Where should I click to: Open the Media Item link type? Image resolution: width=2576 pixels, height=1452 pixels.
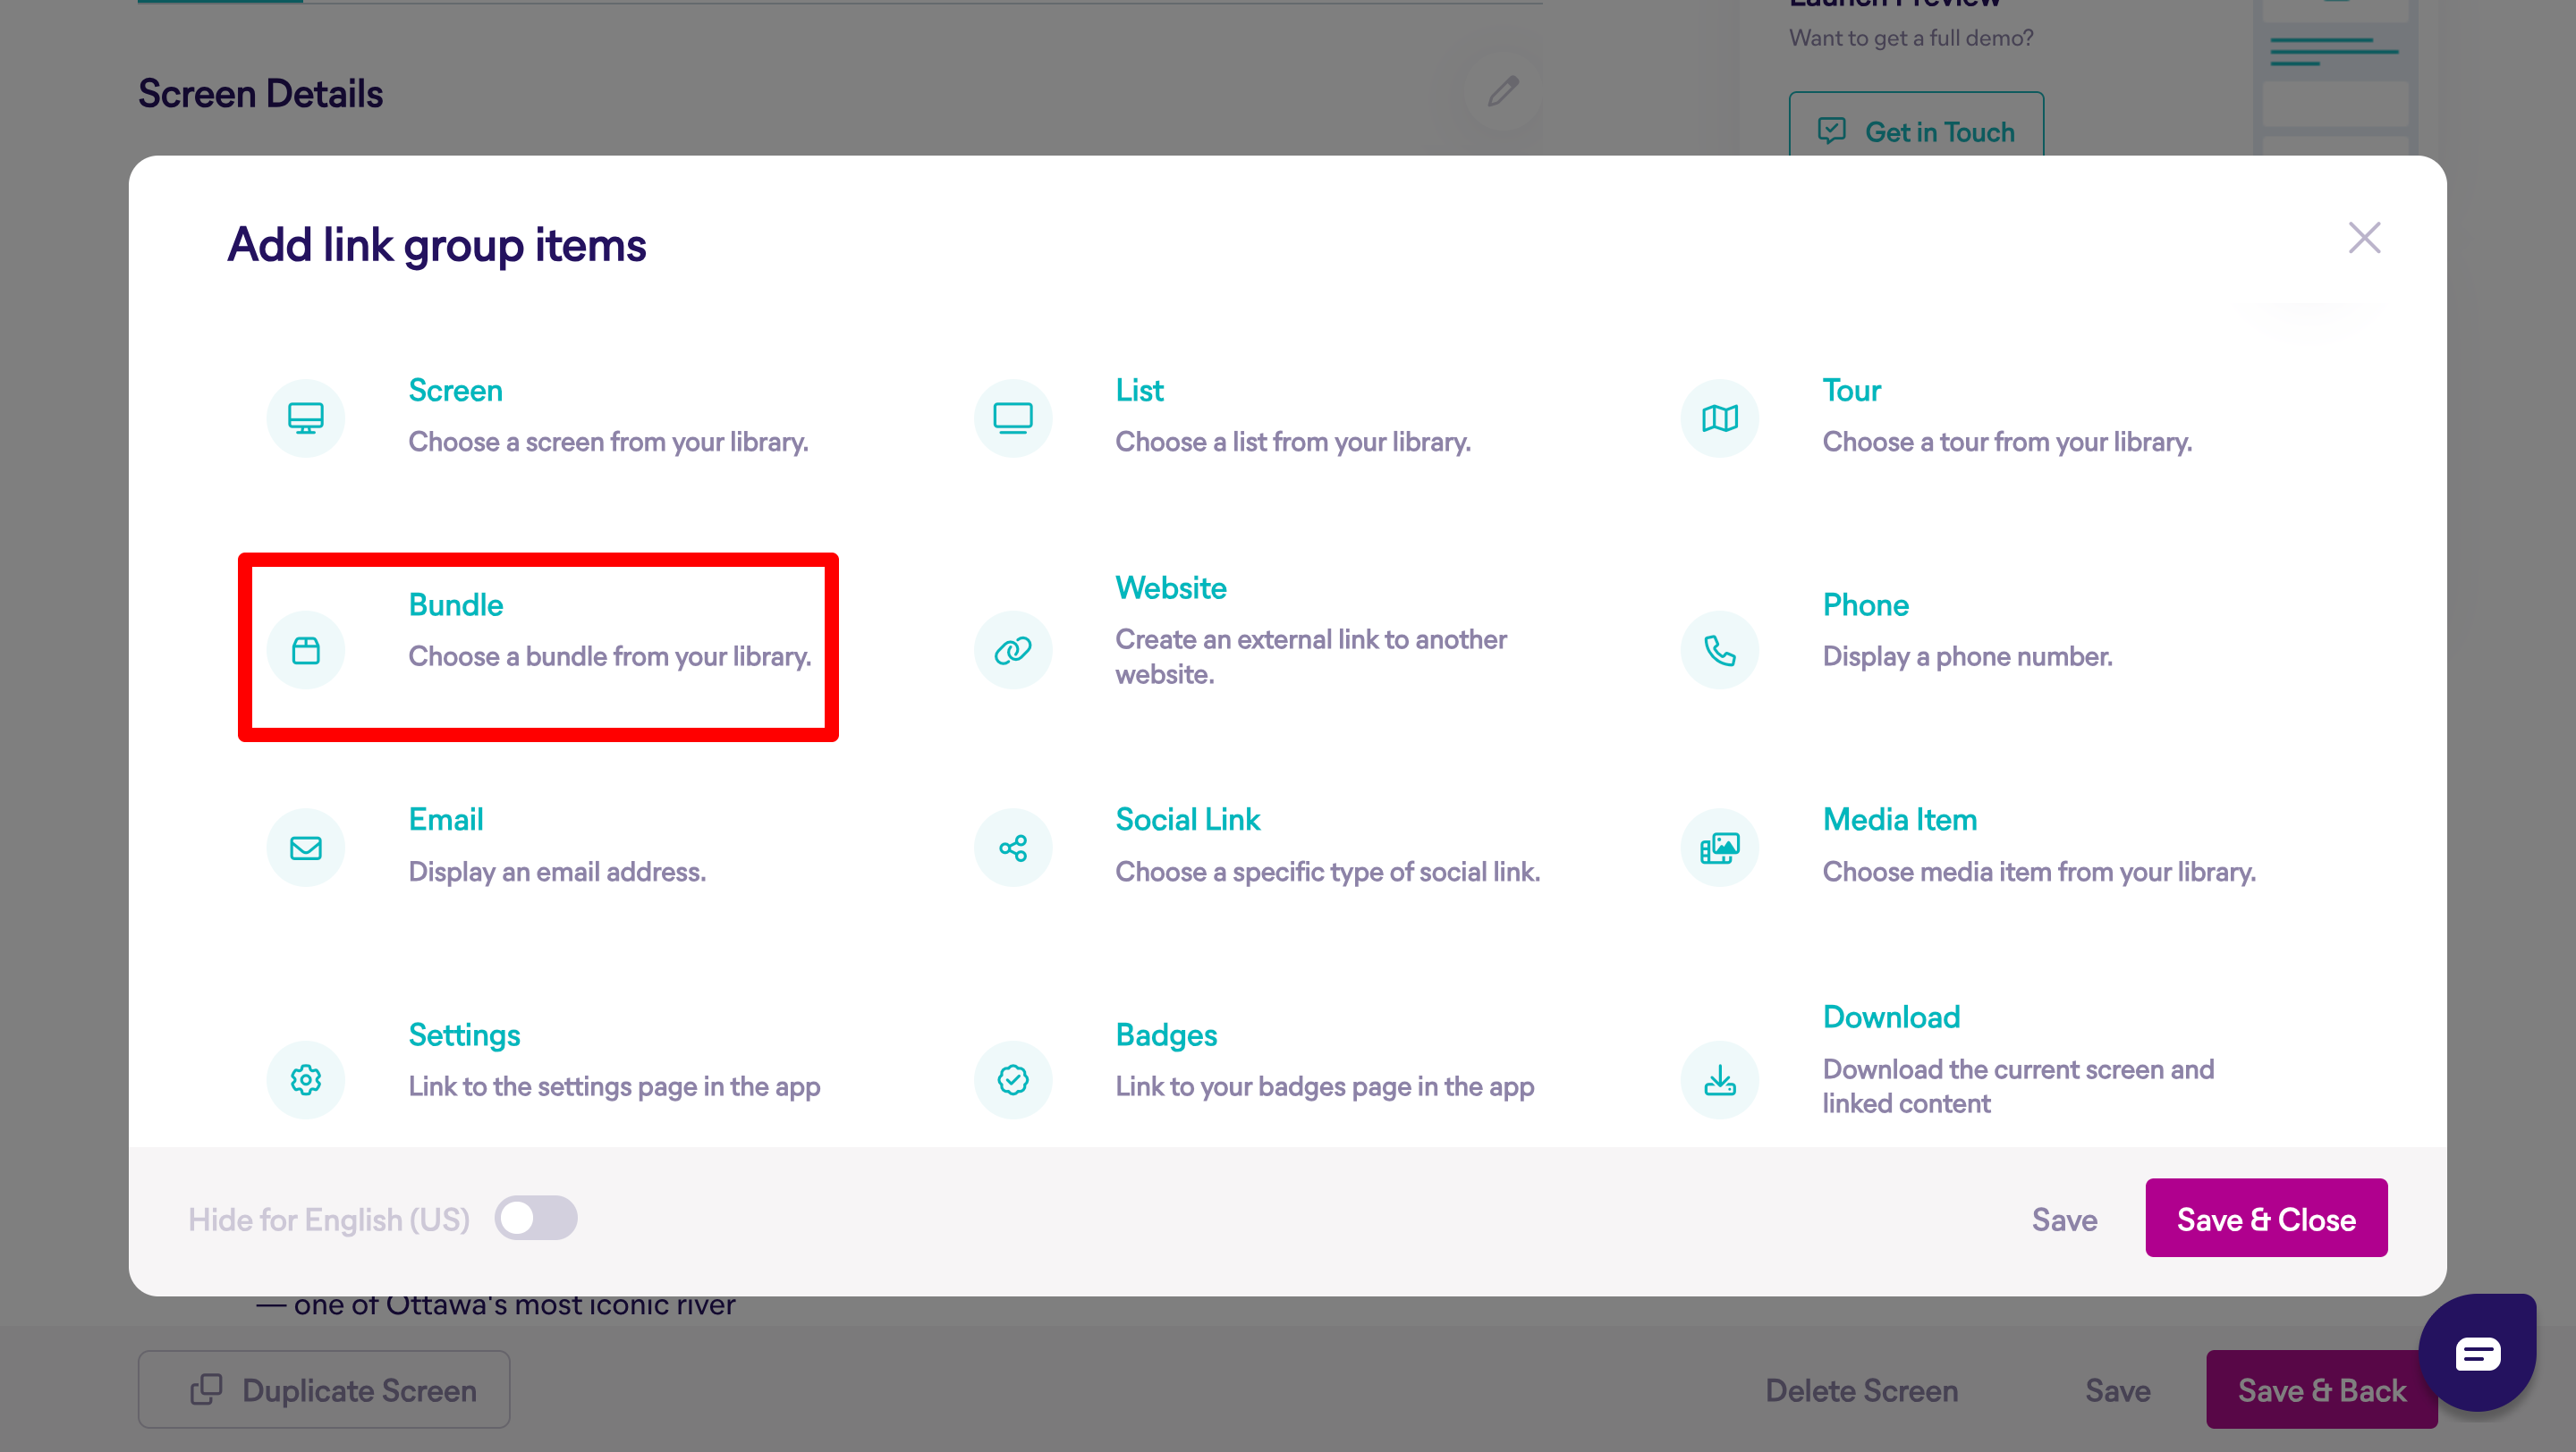click(x=1899, y=820)
